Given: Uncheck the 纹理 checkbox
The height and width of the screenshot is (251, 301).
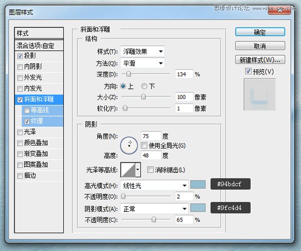Looking at the screenshot, I should coord(27,121).
